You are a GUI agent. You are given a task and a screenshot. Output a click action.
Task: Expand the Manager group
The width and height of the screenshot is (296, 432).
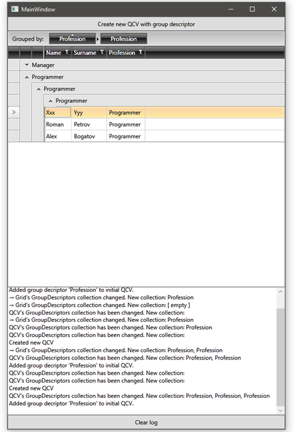tap(27, 64)
